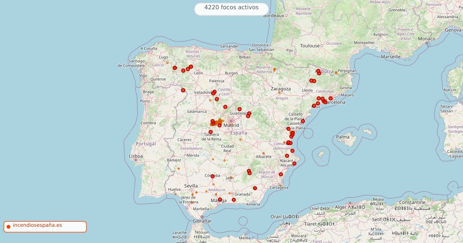Select small orange marker just below España label

(240, 139)
